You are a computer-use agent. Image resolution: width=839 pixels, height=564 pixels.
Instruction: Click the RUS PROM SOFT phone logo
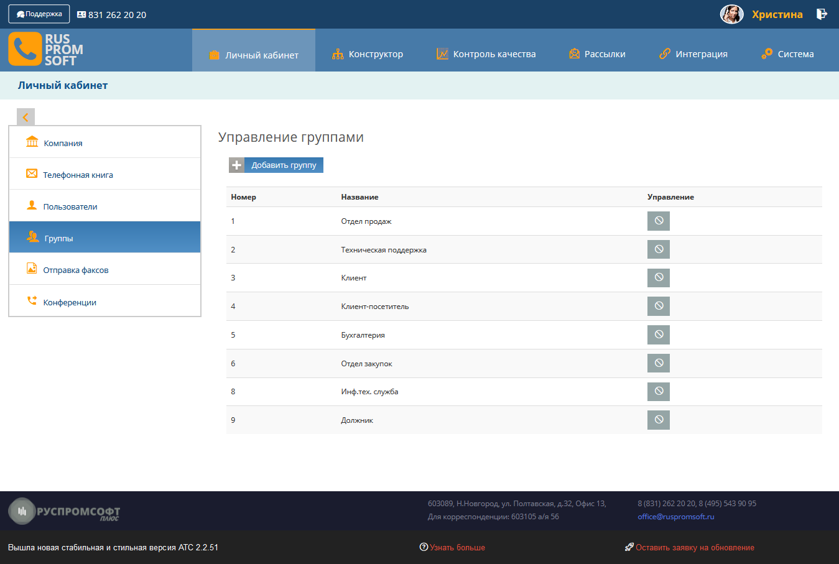coord(45,50)
